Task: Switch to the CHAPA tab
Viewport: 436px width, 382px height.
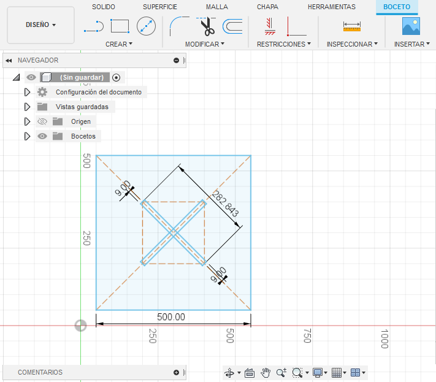Action: coord(267,7)
